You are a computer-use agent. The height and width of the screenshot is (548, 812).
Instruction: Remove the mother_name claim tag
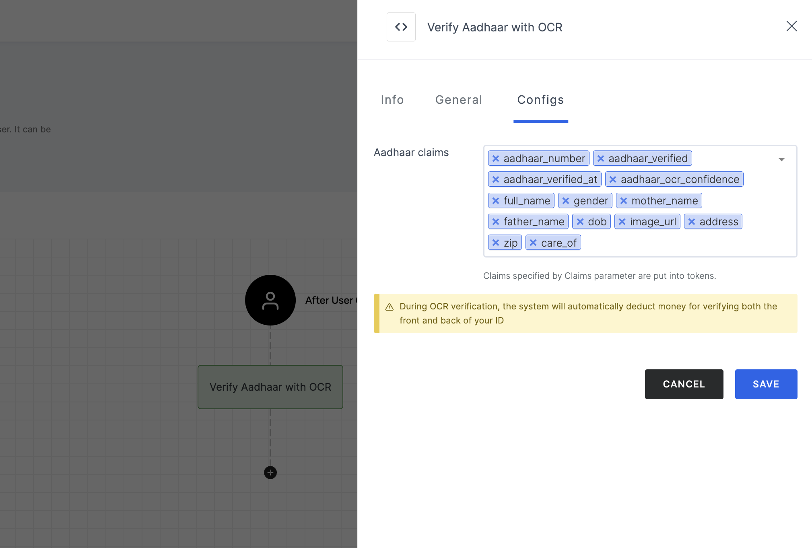[x=624, y=201]
